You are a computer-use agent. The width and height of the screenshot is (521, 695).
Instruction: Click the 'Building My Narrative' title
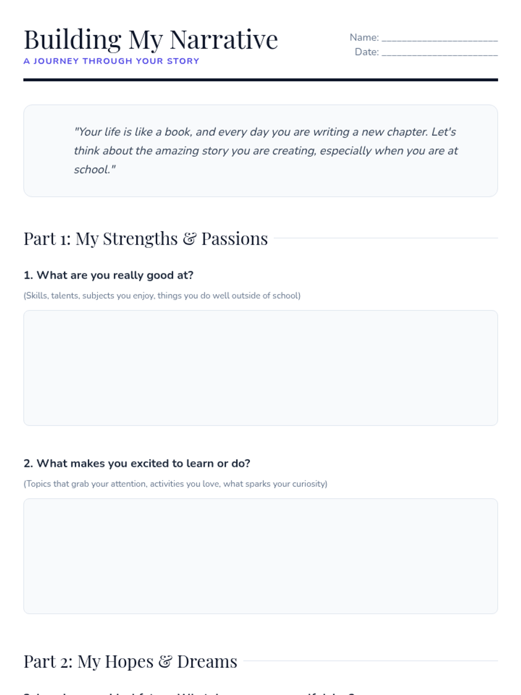pyautogui.click(x=151, y=40)
